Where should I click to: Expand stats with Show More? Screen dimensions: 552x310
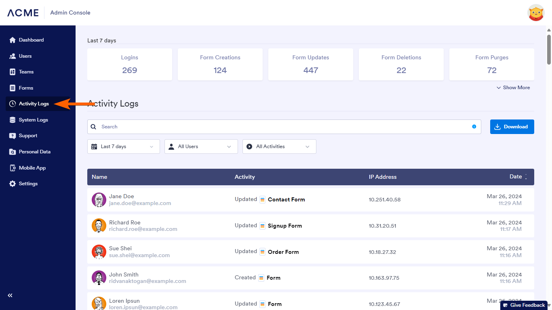pos(513,88)
